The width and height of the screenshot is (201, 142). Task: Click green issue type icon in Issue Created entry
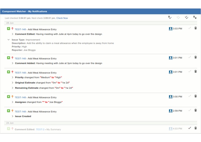(x=8, y=111)
